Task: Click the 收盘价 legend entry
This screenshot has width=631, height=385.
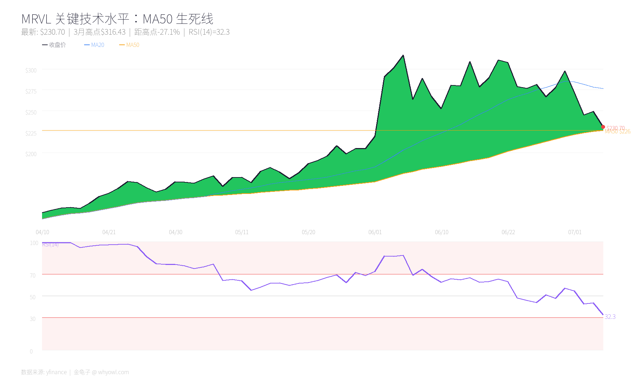Action: [54, 45]
